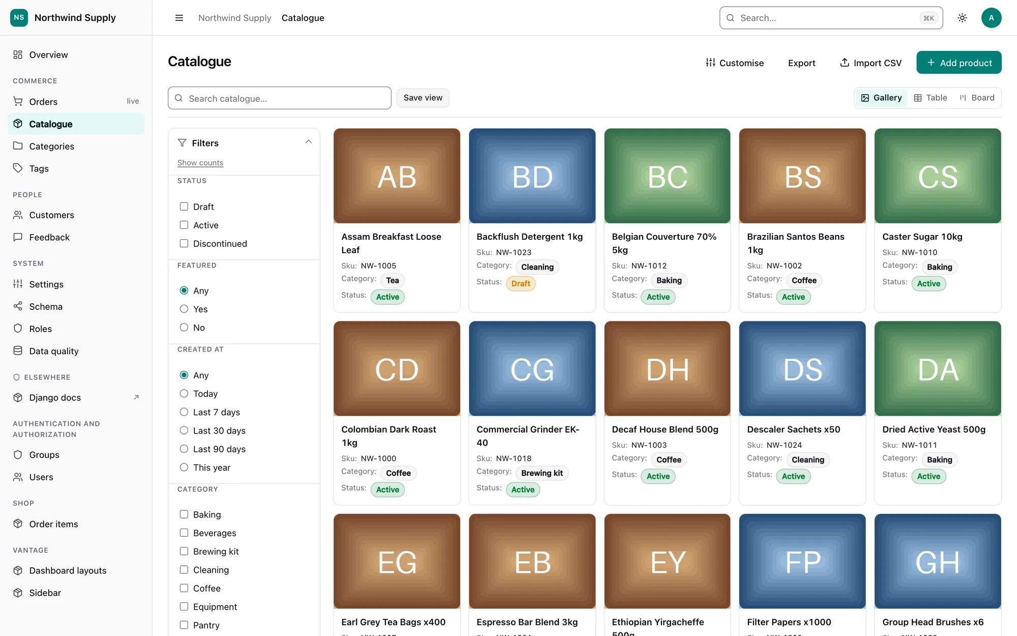Click the Draft status badge on Backflush Detergent

pyautogui.click(x=521, y=283)
